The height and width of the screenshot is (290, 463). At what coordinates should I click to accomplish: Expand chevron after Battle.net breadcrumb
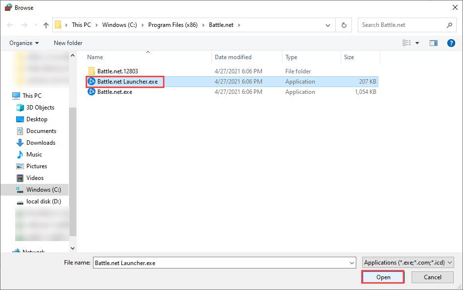click(239, 25)
